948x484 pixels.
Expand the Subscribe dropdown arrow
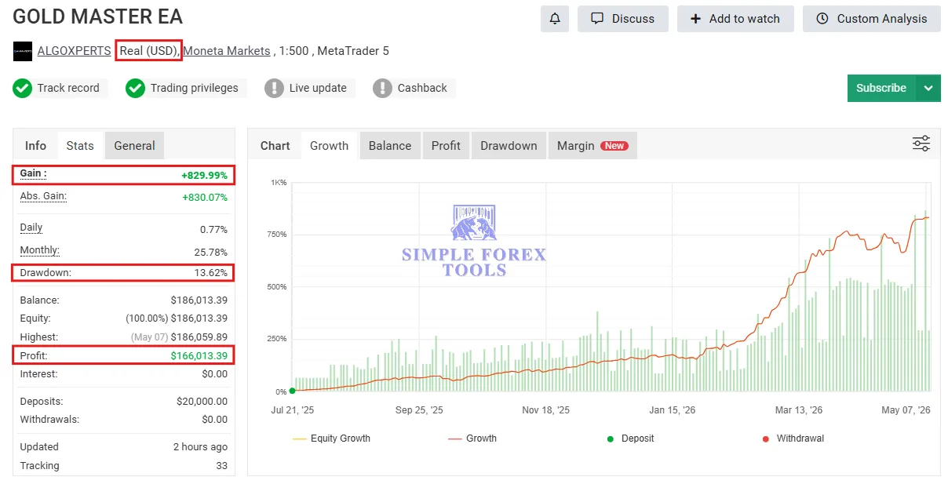(x=928, y=88)
